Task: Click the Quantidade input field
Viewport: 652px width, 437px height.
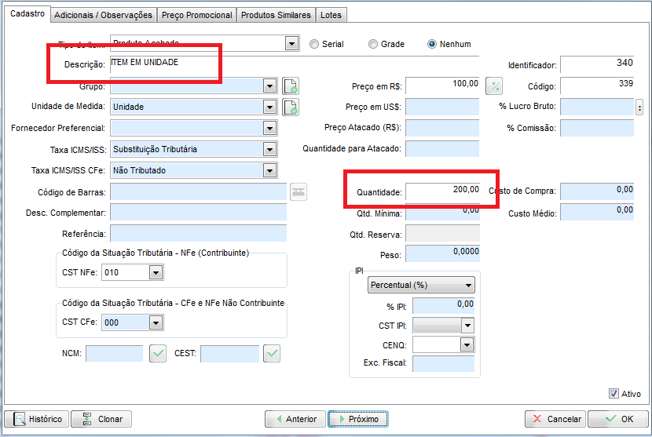Action: click(442, 191)
